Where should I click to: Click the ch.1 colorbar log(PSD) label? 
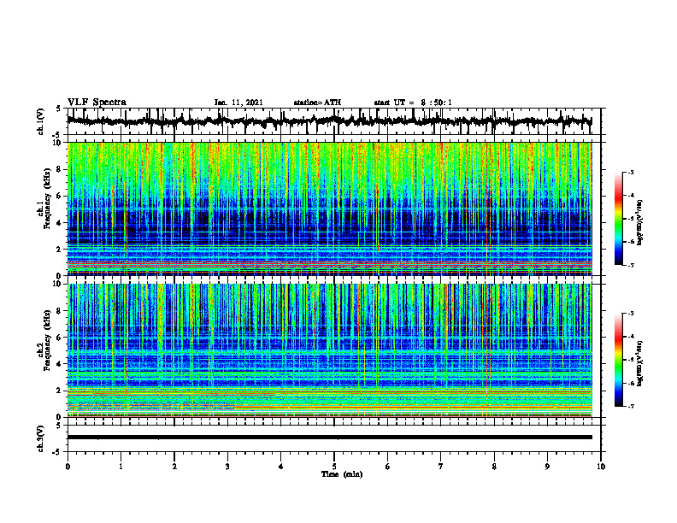coord(640,223)
